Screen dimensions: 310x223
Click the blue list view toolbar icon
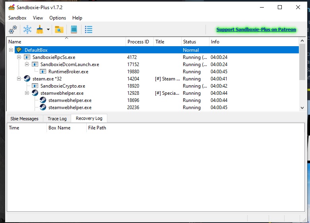point(88,29)
